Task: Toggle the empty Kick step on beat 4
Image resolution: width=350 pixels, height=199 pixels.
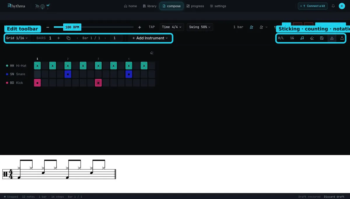Action: (129, 83)
